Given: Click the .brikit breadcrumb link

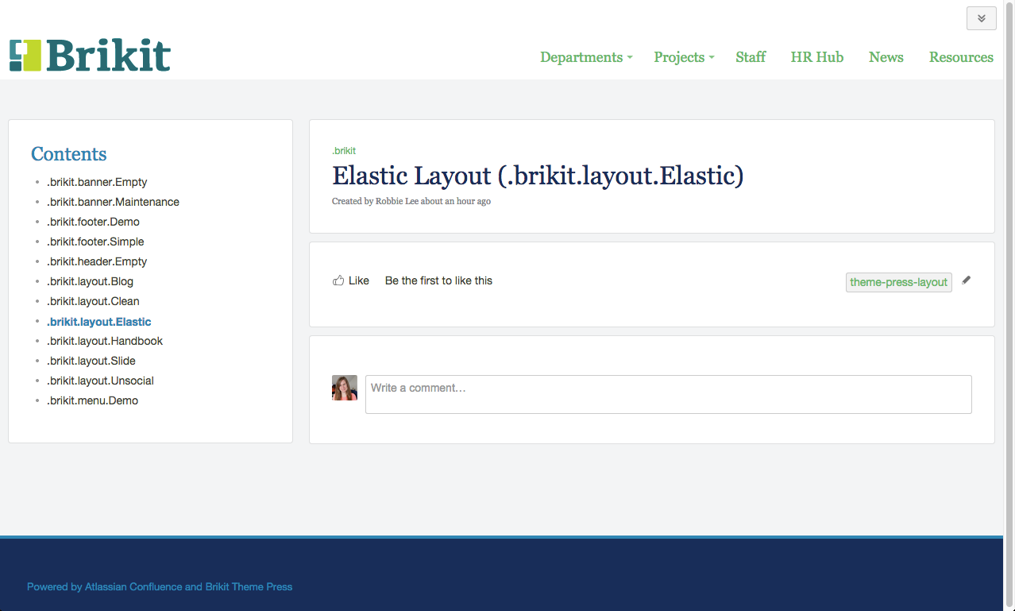Looking at the screenshot, I should 344,151.
